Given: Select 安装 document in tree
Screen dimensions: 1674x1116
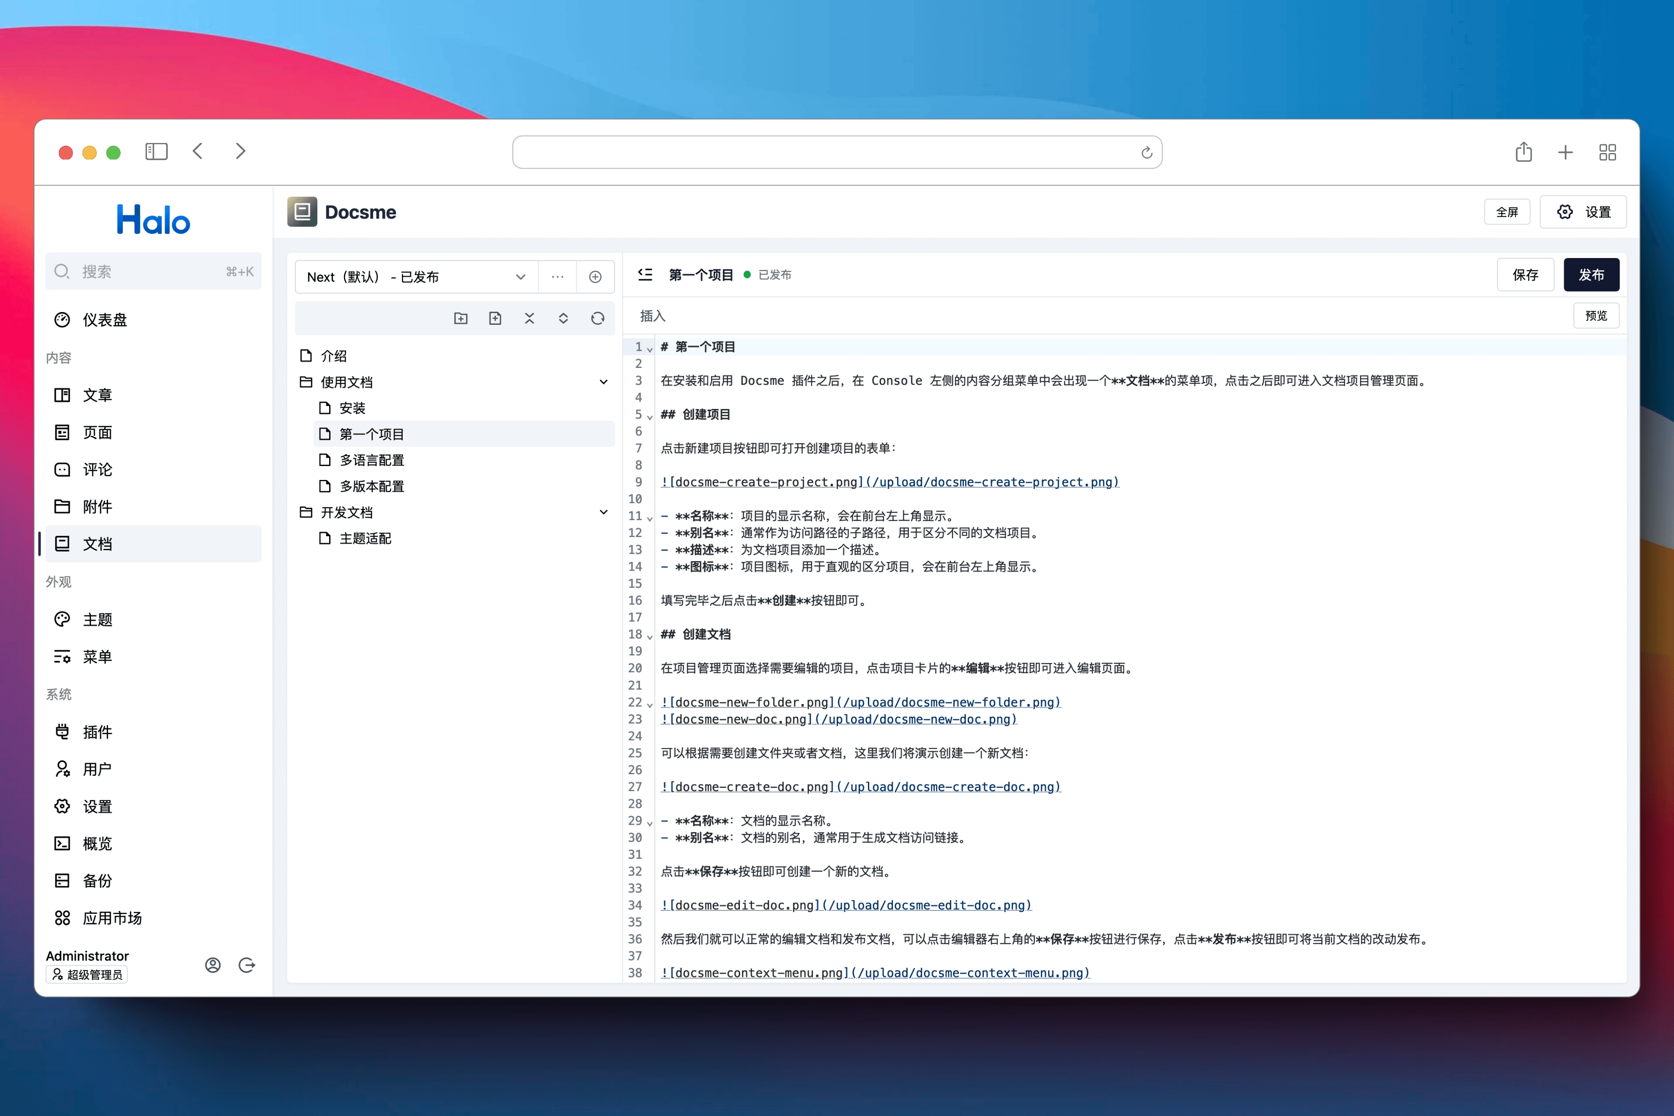Looking at the screenshot, I should (463, 408).
